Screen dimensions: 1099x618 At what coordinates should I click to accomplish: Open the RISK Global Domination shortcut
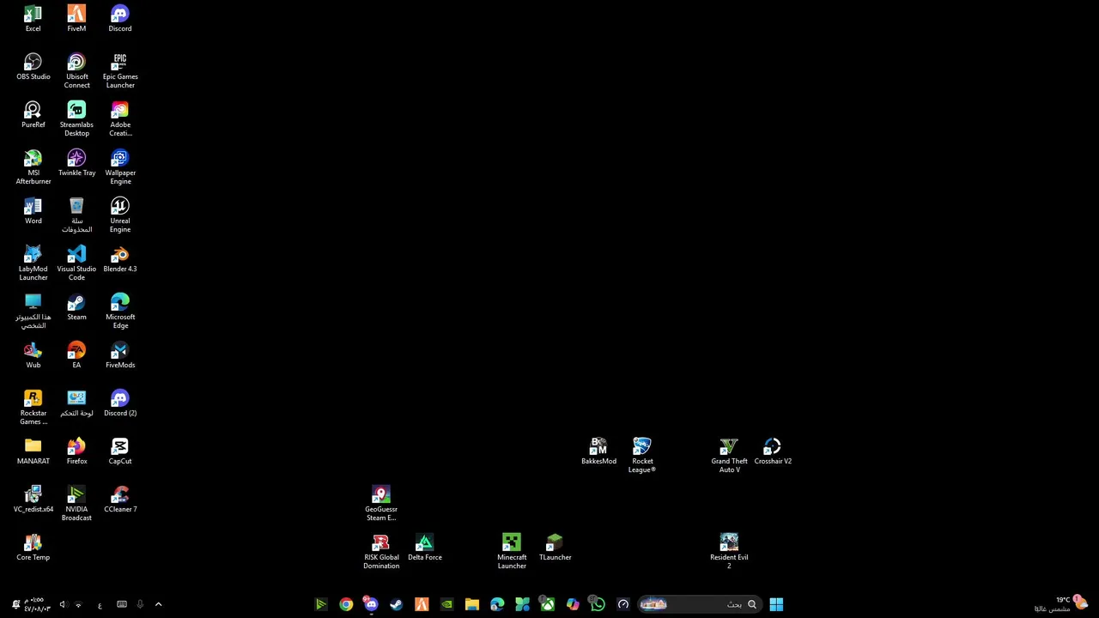[381, 552]
